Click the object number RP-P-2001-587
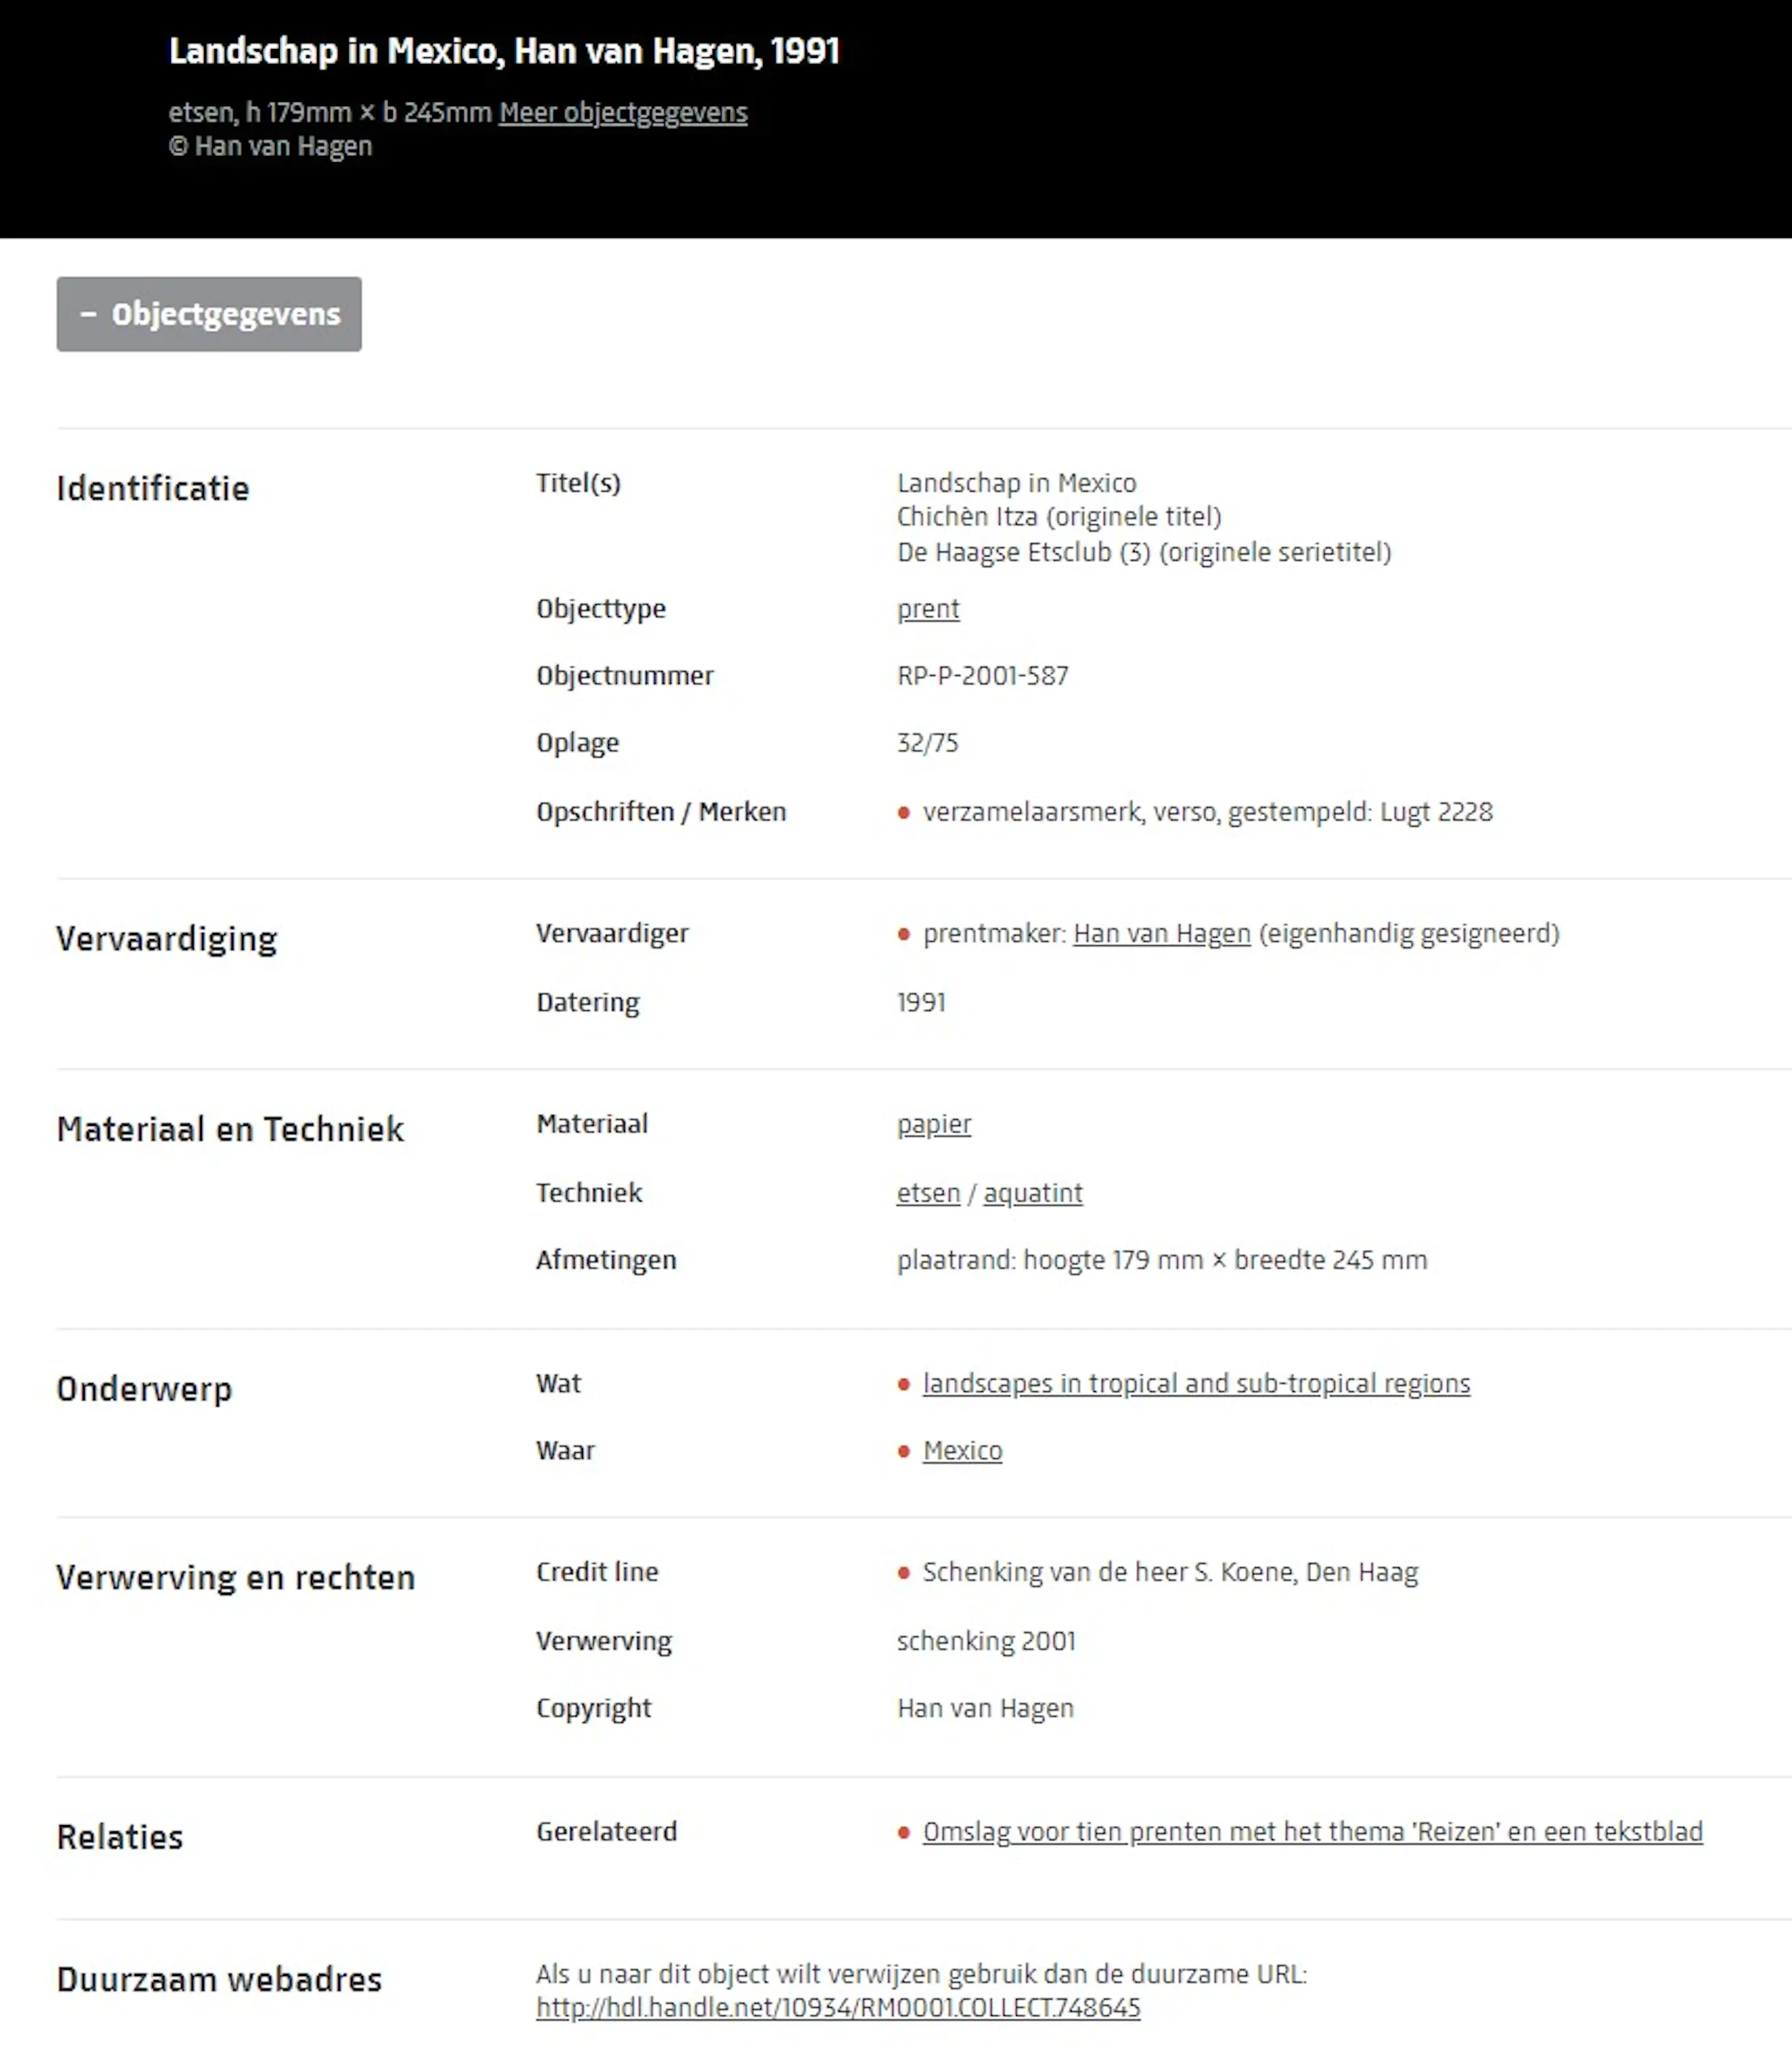The height and width of the screenshot is (2065, 1792). pyautogui.click(x=982, y=676)
